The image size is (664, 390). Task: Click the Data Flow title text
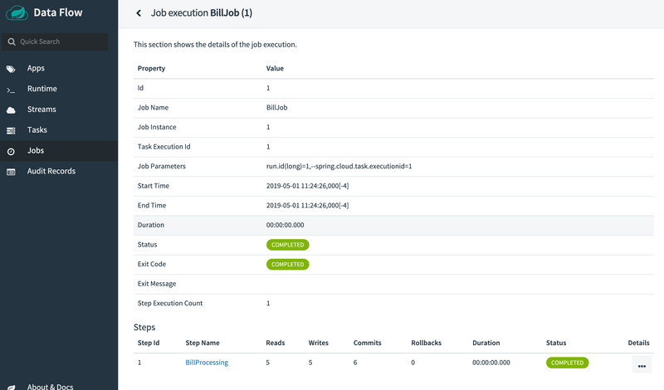[58, 12]
